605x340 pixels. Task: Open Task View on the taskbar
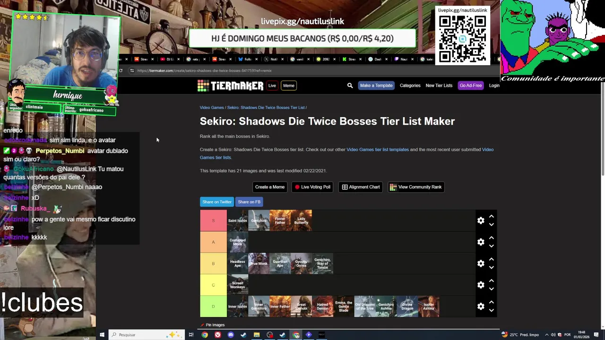tap(191, 335)
